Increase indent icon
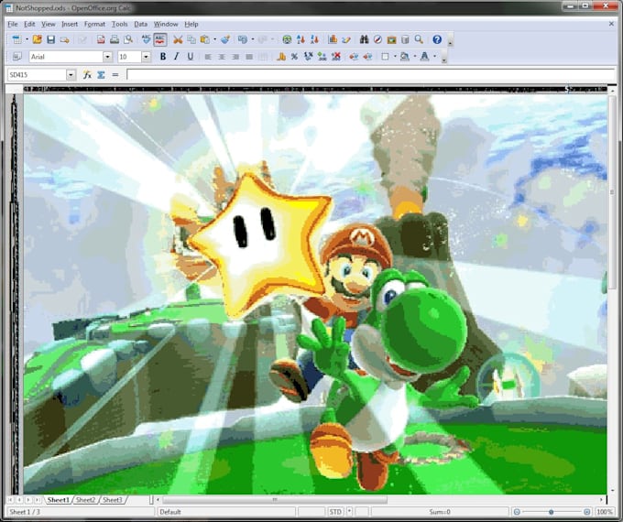Screen dimensions: 623x522 pyautogui.click(x=367, y=57)
